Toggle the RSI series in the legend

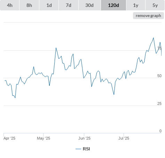click(x=83, y=149)
